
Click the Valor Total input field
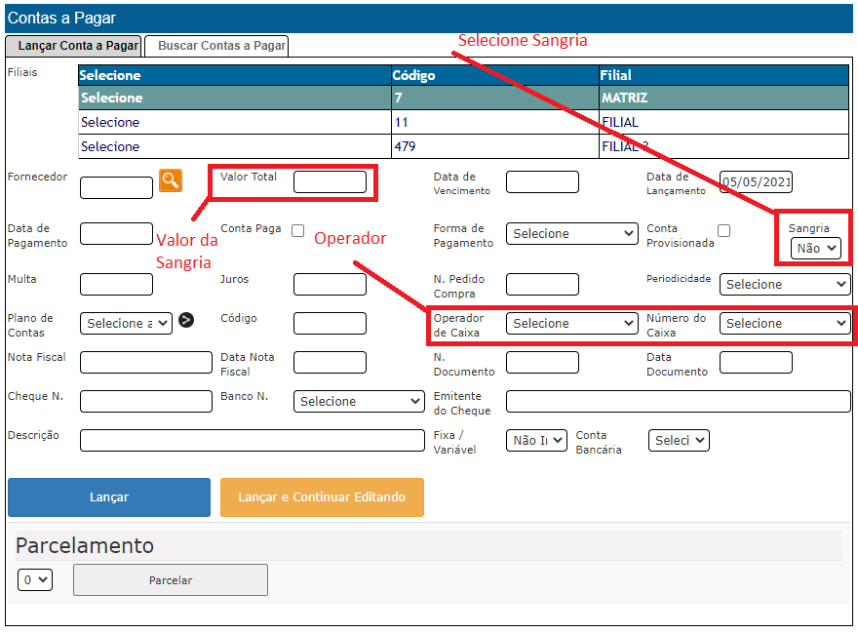(x=330, y=181)
